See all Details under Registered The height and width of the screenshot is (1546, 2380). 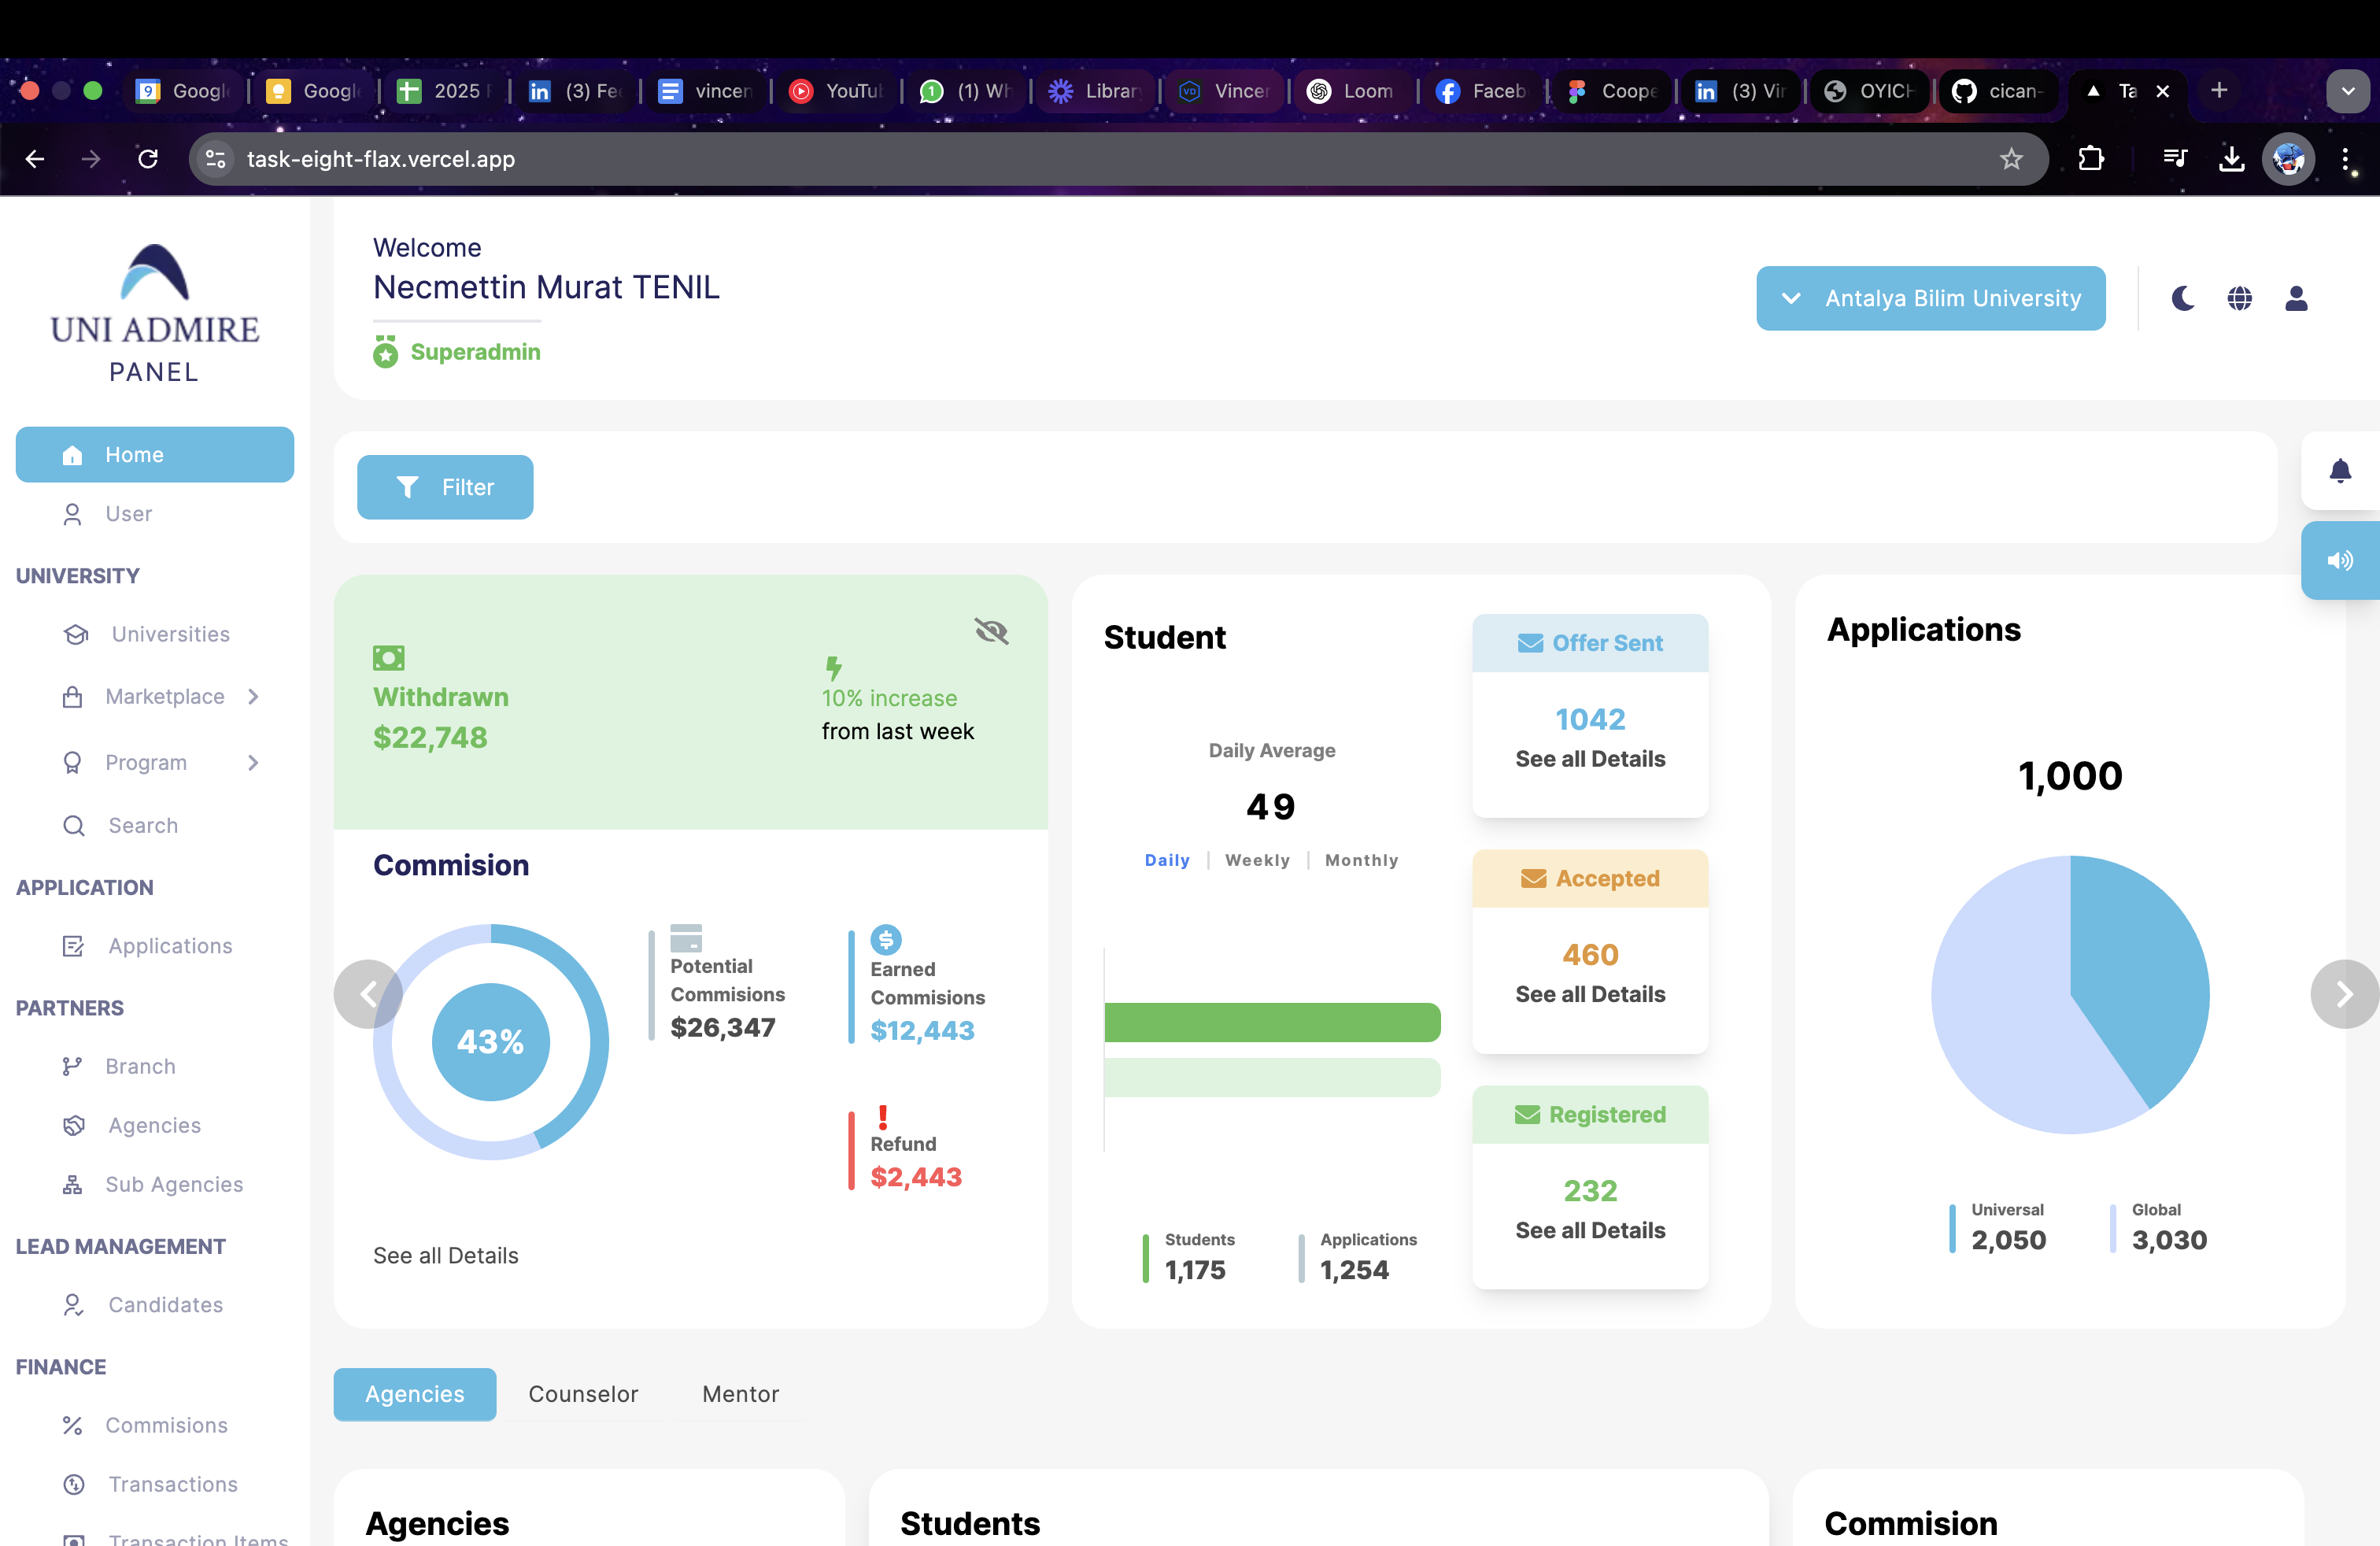pos(1590,1230)
